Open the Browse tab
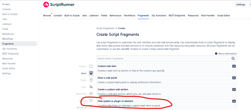251x110 pixels. 47,16
